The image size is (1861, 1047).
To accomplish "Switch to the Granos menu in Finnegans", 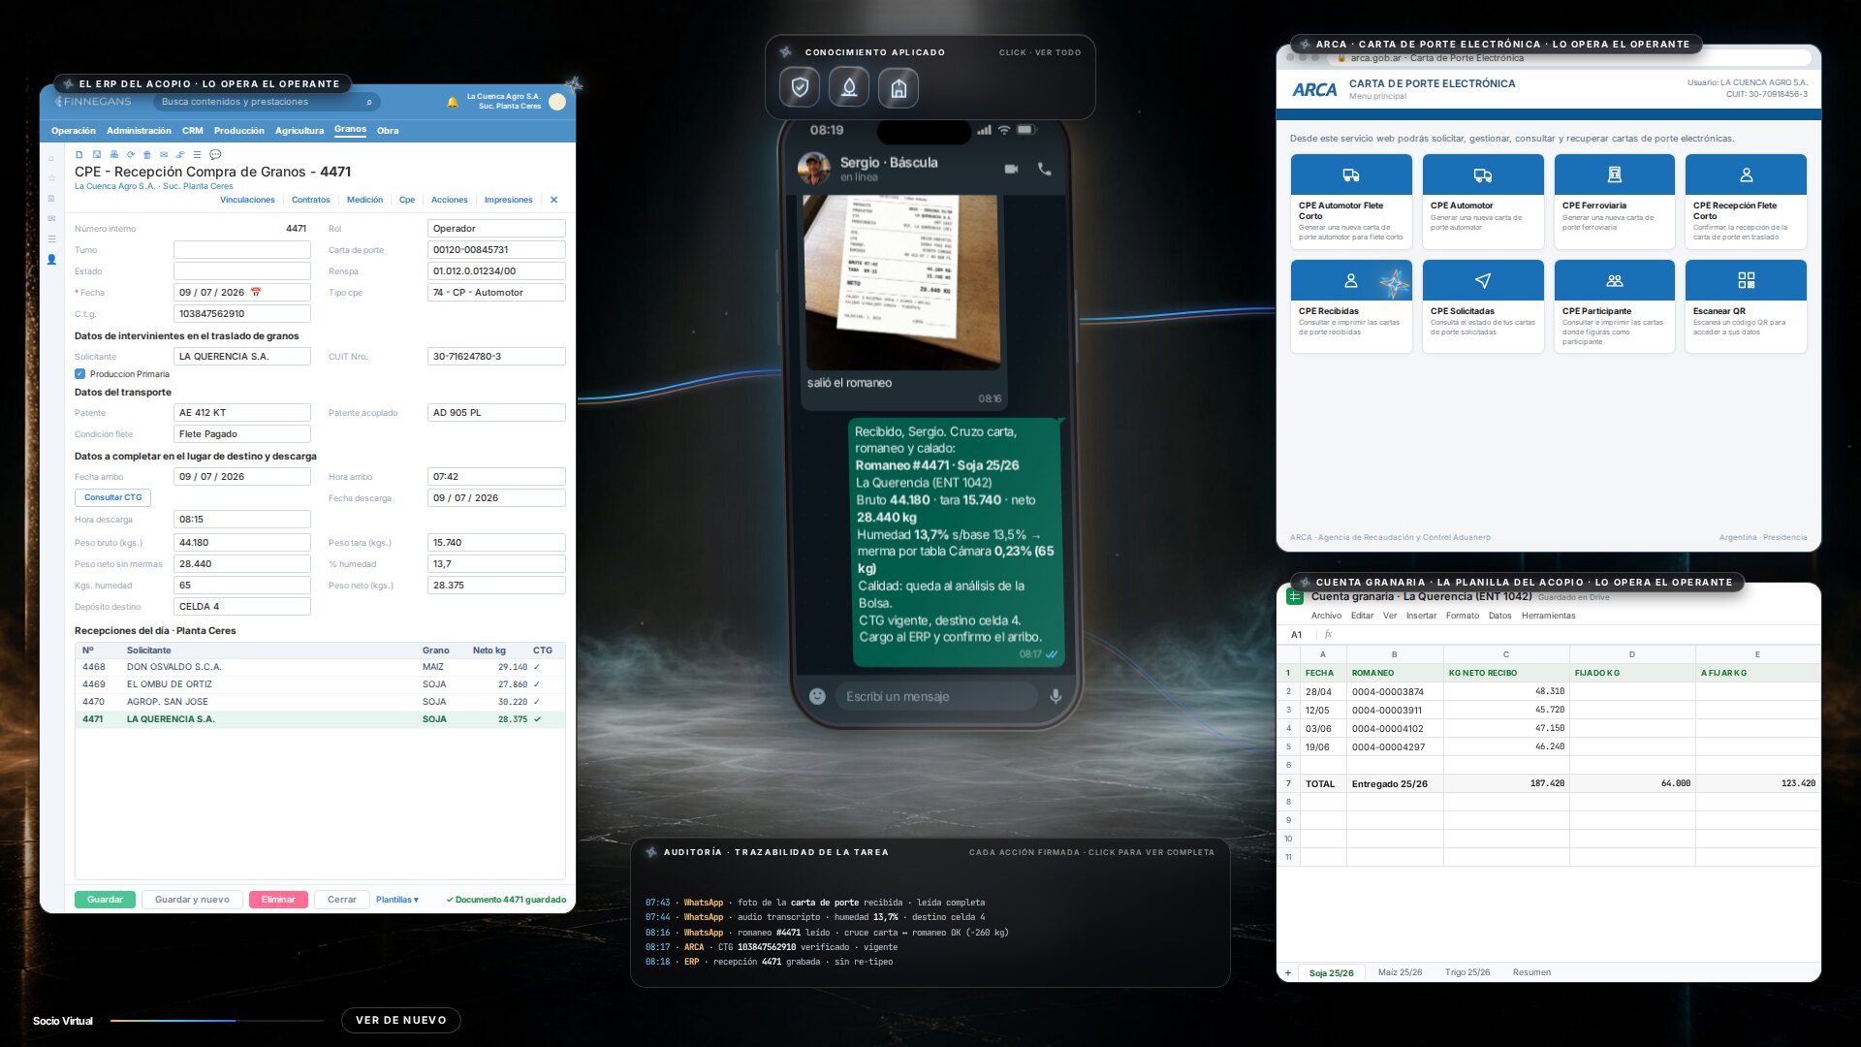I will pos(350,129).
